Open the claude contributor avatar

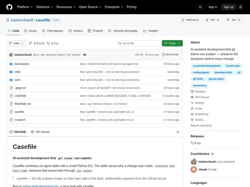(x=194, y=169)
